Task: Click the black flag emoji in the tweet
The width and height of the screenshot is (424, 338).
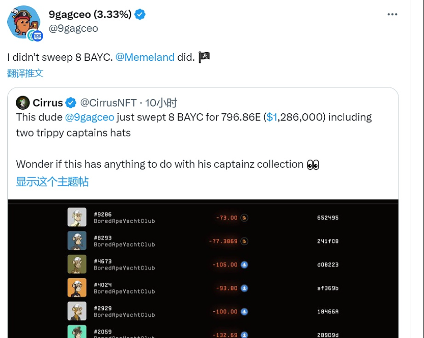Action: pyautogui.click(x=204, y=57)
